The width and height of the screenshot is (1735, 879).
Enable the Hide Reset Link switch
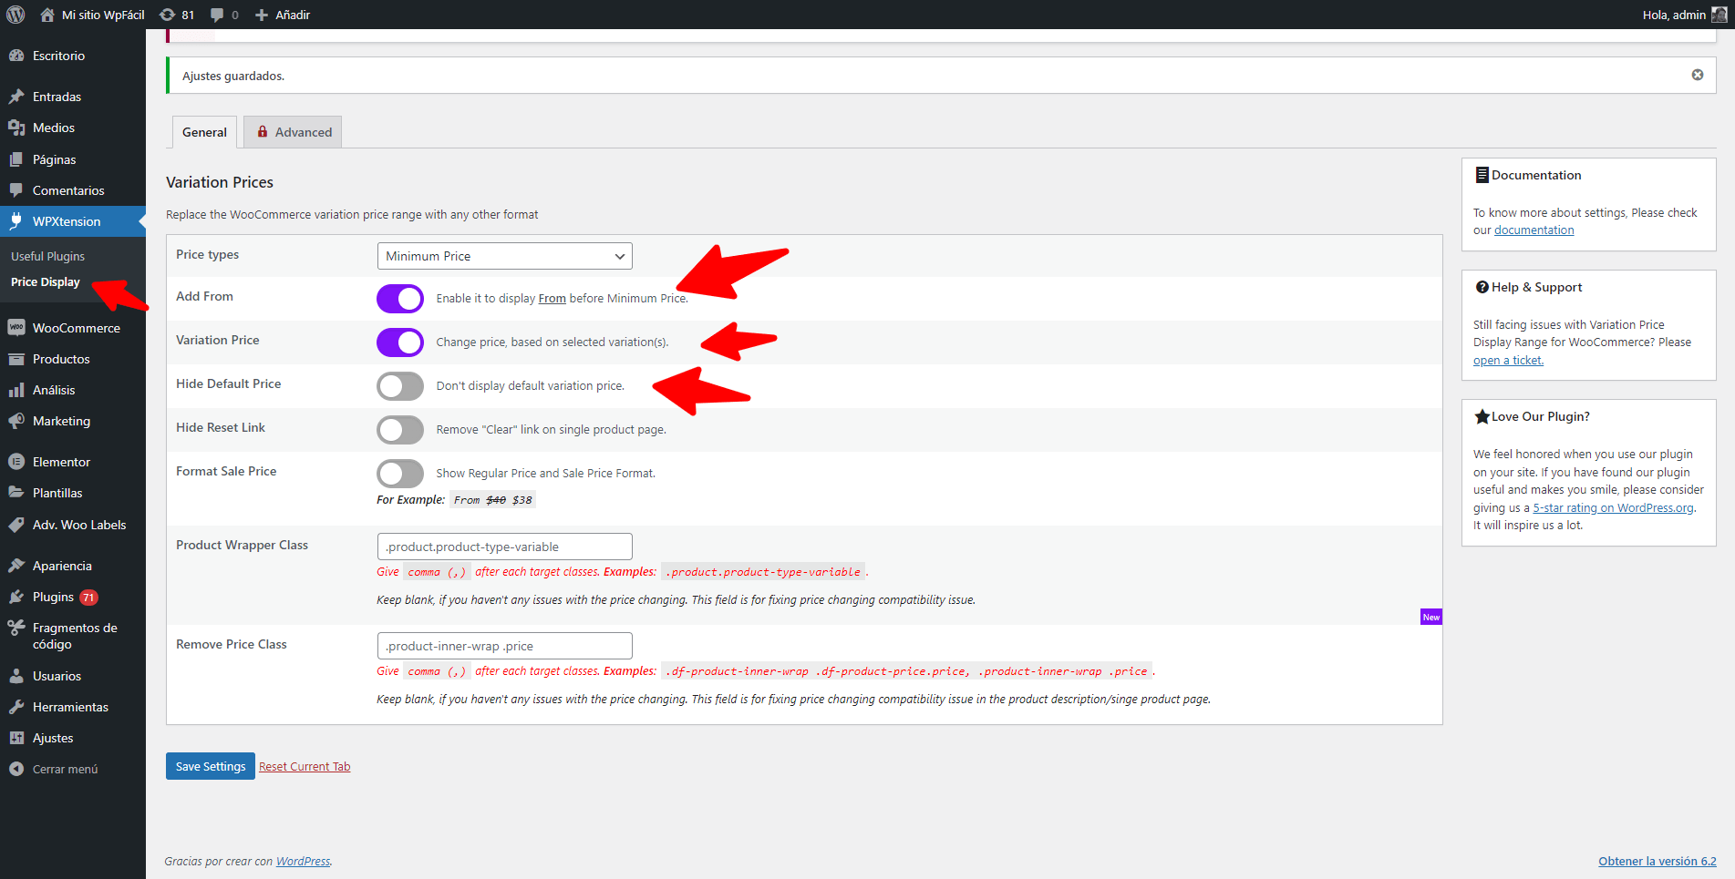(x=400, y=430)
